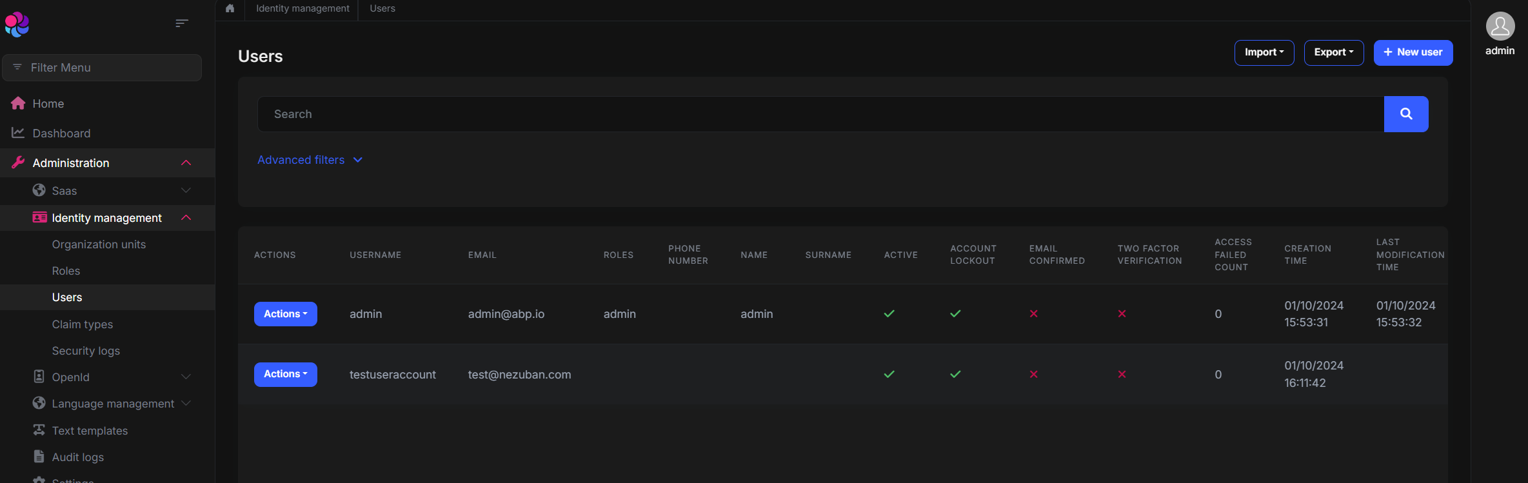Click the app logo in sidebar
1528x483 pixels.
pos(17,25)
